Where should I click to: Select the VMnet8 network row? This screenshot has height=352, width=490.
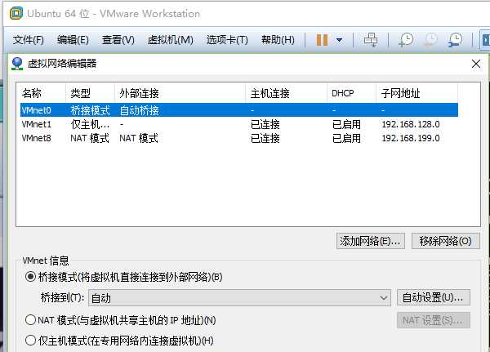[x=239, y=138]
